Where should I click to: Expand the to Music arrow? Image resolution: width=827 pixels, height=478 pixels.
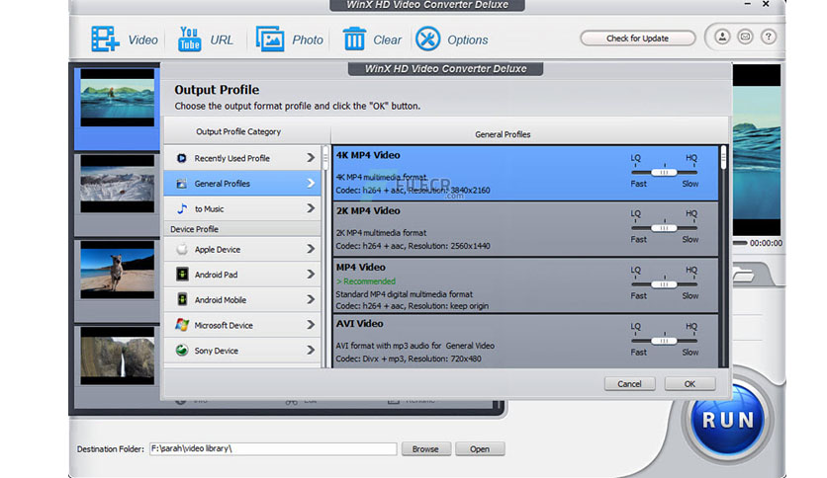311,208
